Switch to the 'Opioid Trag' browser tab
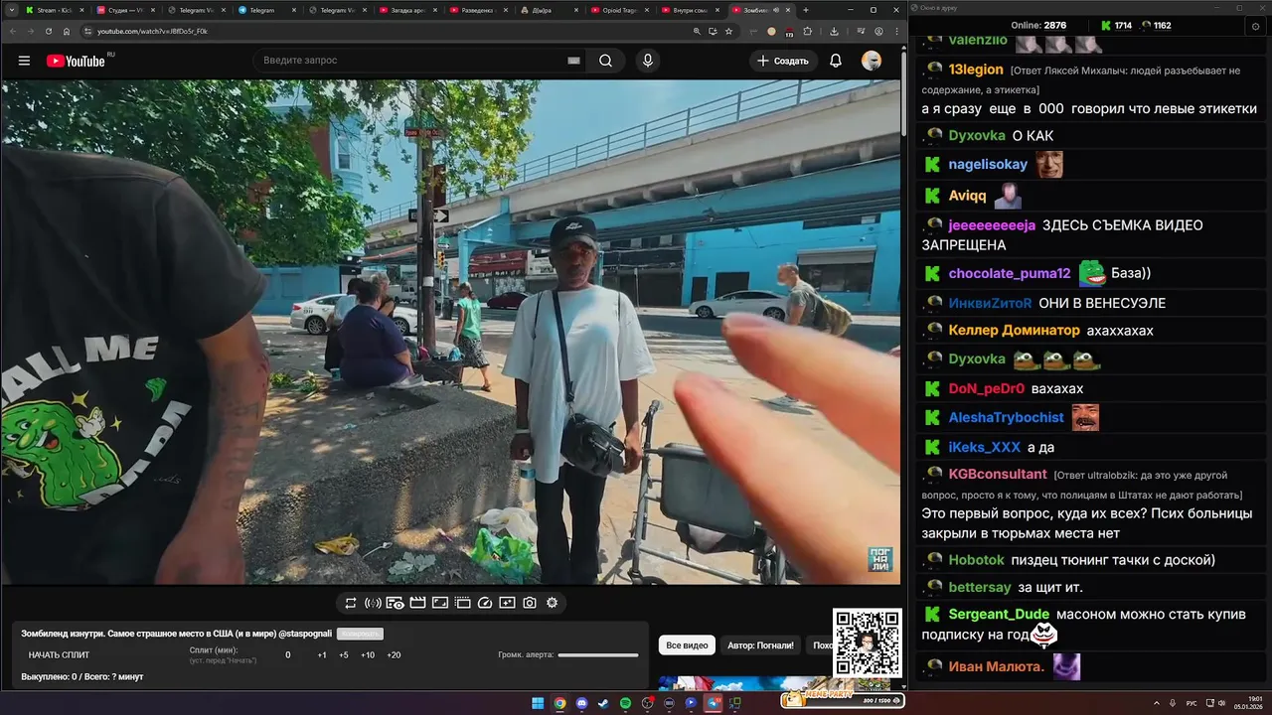 tap(621, 10)
